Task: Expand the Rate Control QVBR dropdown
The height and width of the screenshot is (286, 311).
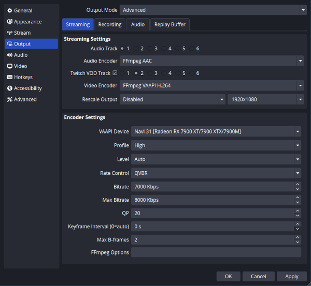Action: 216,173
